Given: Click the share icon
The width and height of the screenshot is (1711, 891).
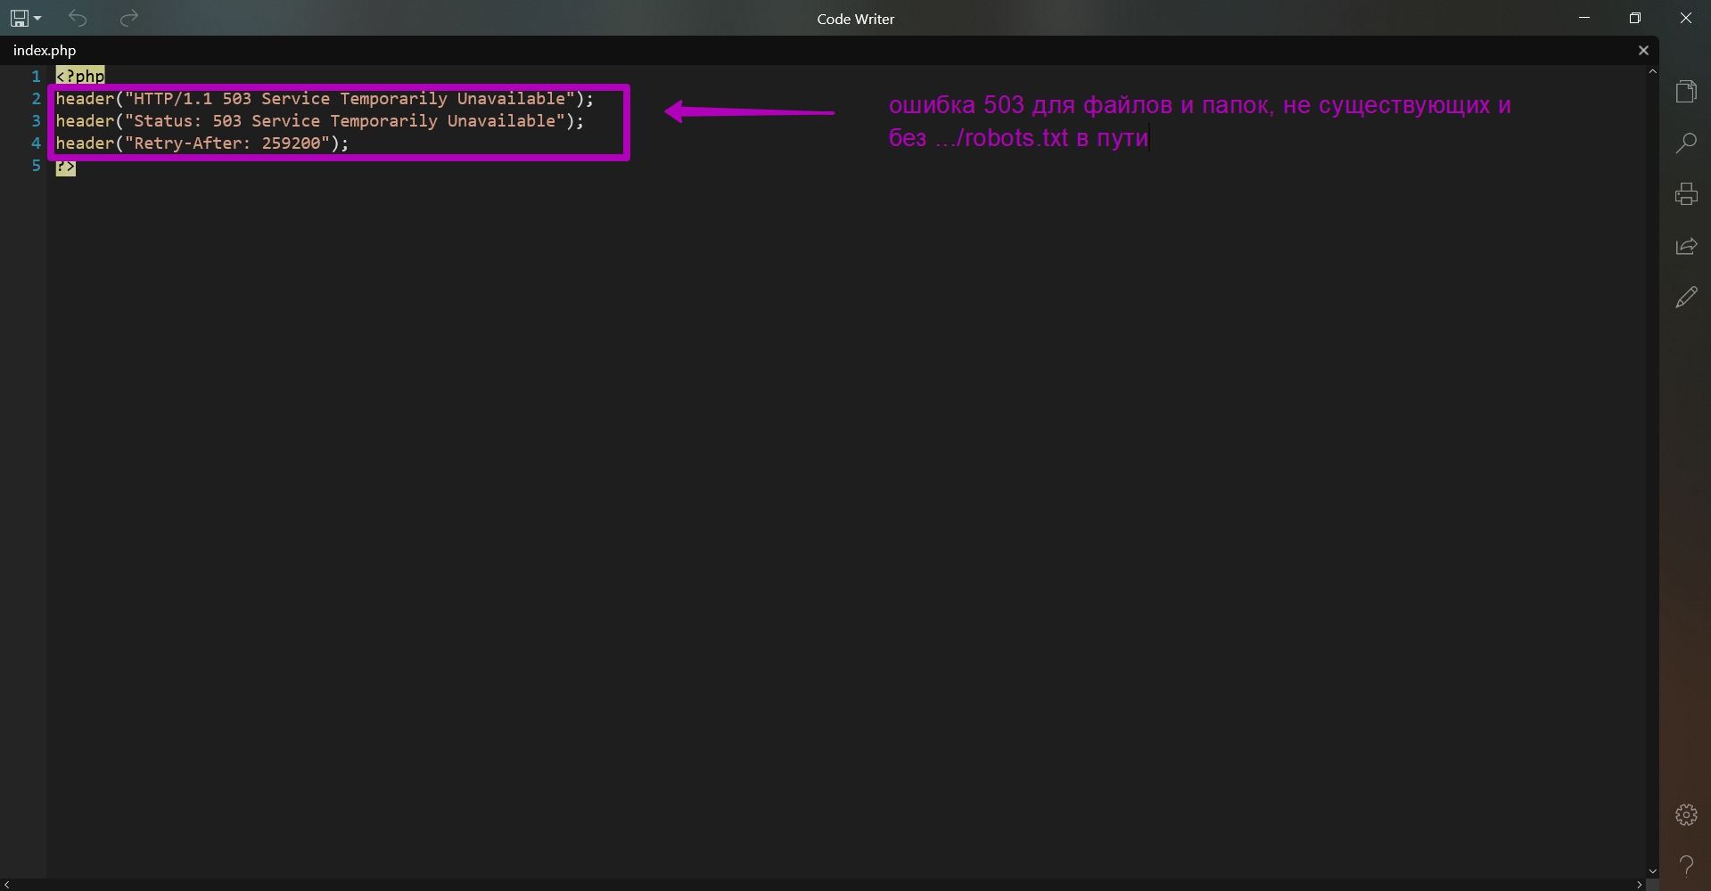Looking at the screenshot, I should (1686, 246).
